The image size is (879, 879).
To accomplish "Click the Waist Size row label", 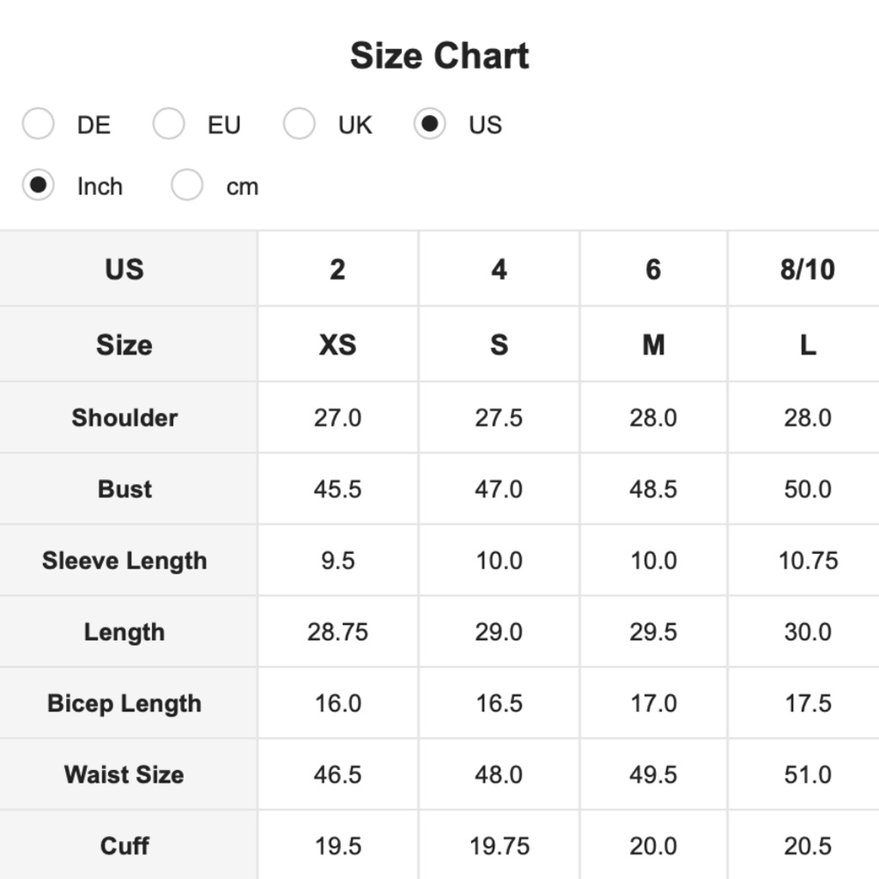I will 125,774.
